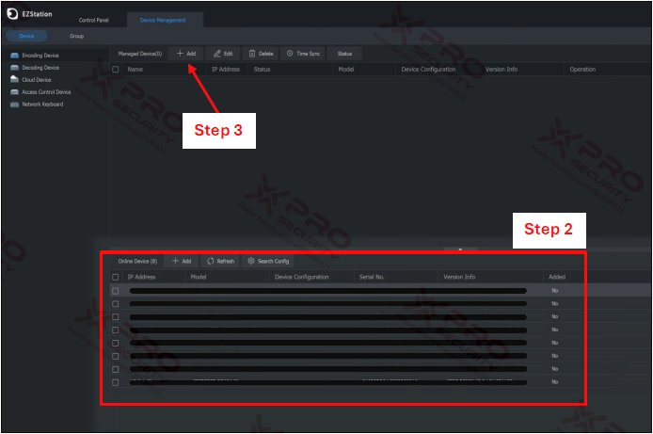Image resolution: width=653 pixels, height=434 pixels.
Task: Tick the select-all checkbox for online devices
Action: pos(116,278)
